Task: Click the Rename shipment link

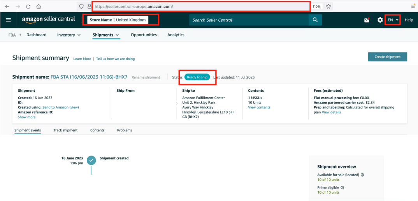Action: (x=146, y=77)
